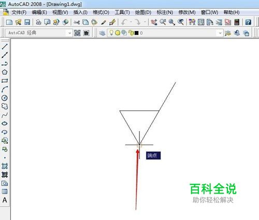Screen dimensions: 259x220
Task: Select the Revision Cloud tool
Action: tap(5, 106)
